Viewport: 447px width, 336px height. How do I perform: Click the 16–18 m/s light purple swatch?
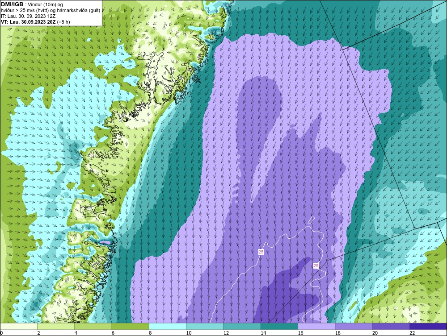(316, 326)
